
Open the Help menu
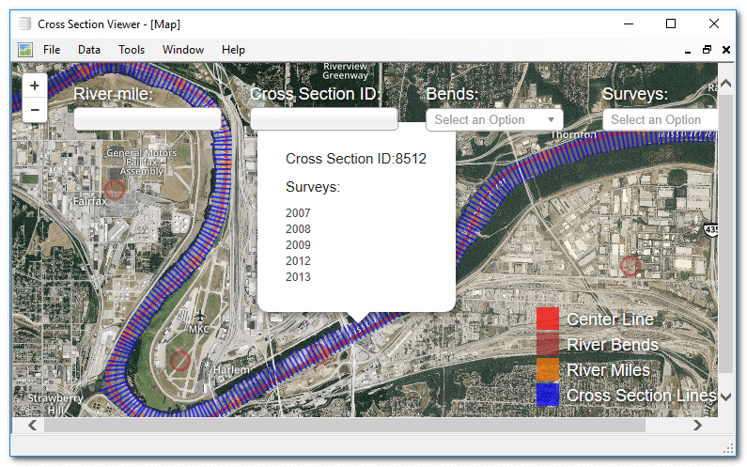[x=233, y=50]
